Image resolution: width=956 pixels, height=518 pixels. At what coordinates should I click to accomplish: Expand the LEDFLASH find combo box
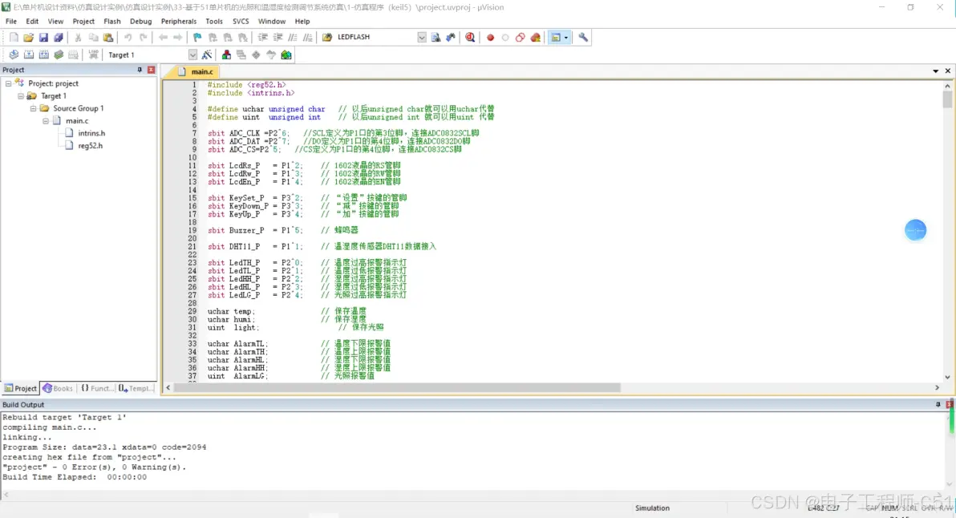click(422, 38)
